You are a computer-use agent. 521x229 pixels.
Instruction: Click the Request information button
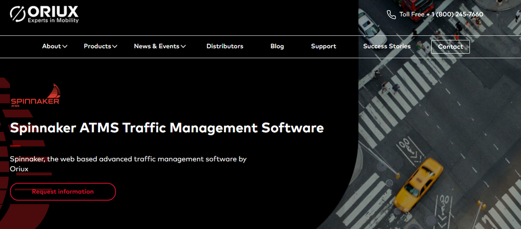(63, 192)
